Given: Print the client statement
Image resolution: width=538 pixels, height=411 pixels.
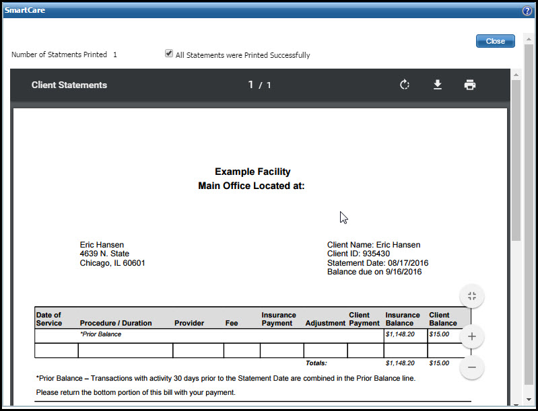Looking at the screenshot, I should point(469,85).
